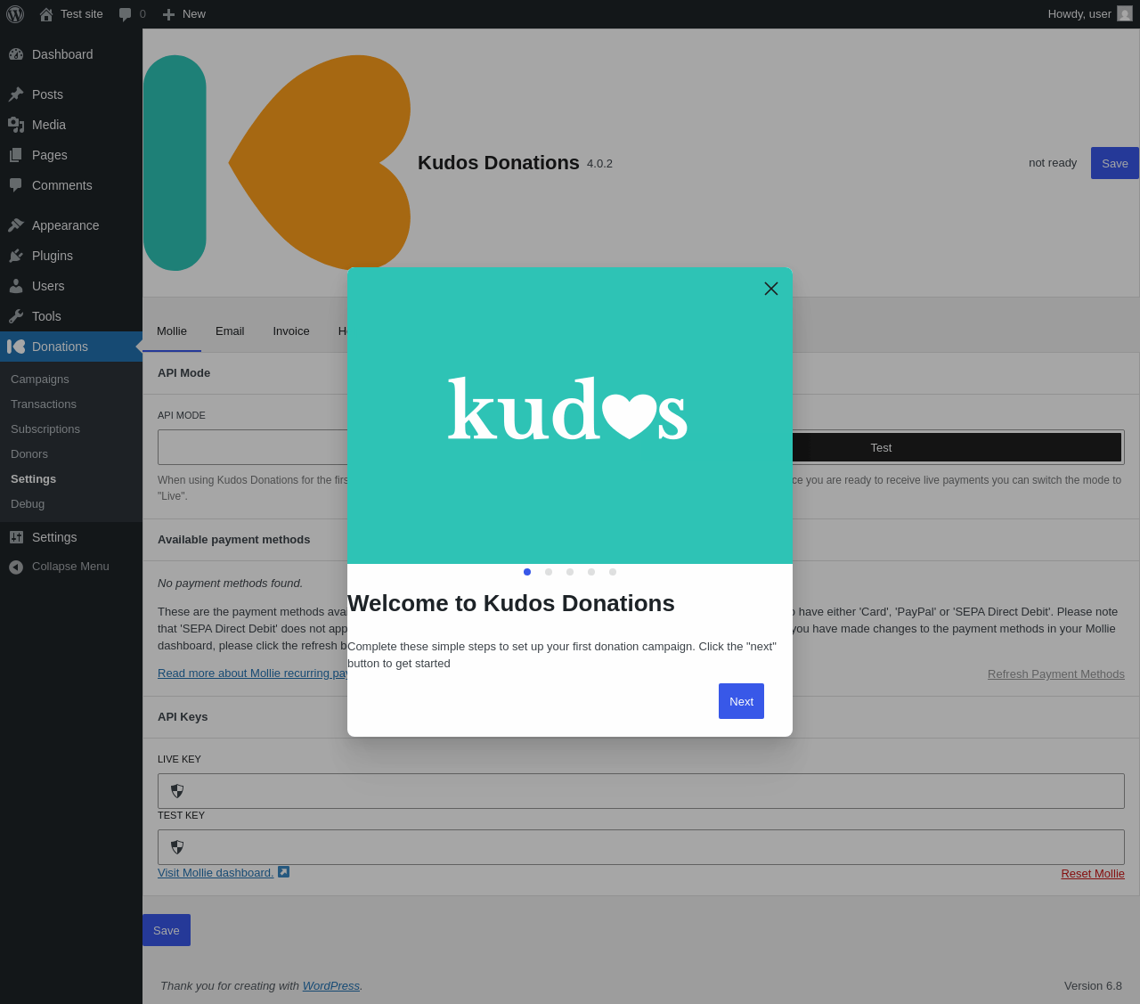
Task: Click the Dashboard gauge icon
Action: tap(16, 54)
